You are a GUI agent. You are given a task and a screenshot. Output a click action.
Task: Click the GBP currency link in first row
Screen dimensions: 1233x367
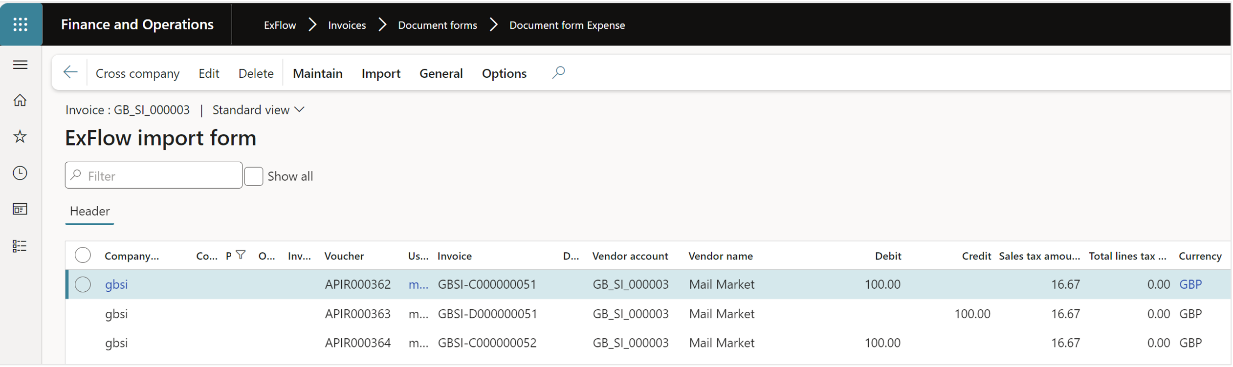pos(1190,284)
